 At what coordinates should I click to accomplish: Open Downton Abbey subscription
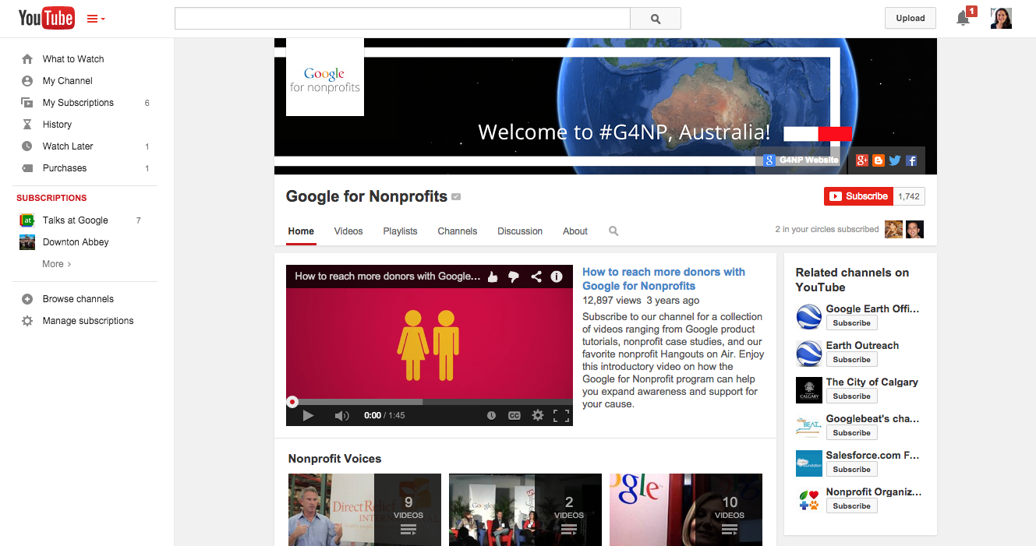pos(76,242)
